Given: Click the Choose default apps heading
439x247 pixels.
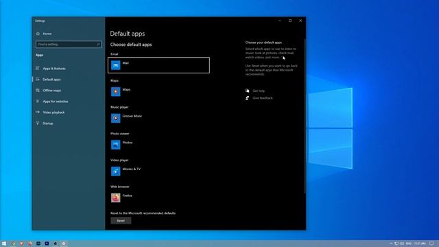Looking at the screenshot, I should click(131, 45).
